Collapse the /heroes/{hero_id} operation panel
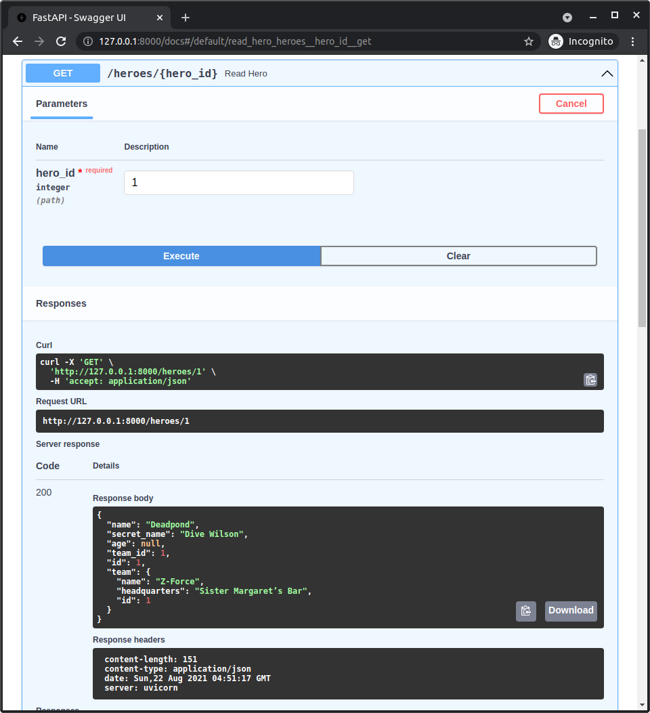The image size is (650, 713). (607, 73)
